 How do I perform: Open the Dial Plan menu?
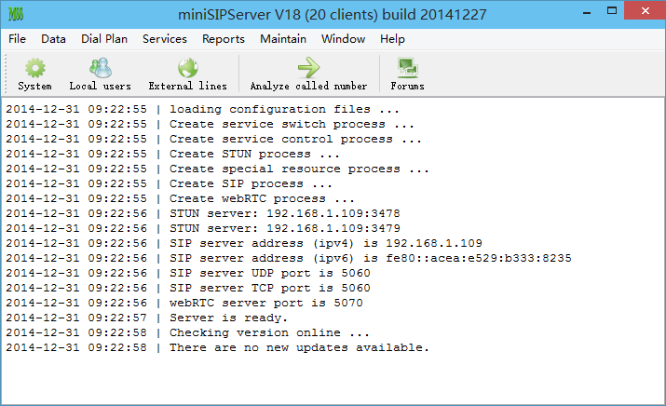(104, 39)
